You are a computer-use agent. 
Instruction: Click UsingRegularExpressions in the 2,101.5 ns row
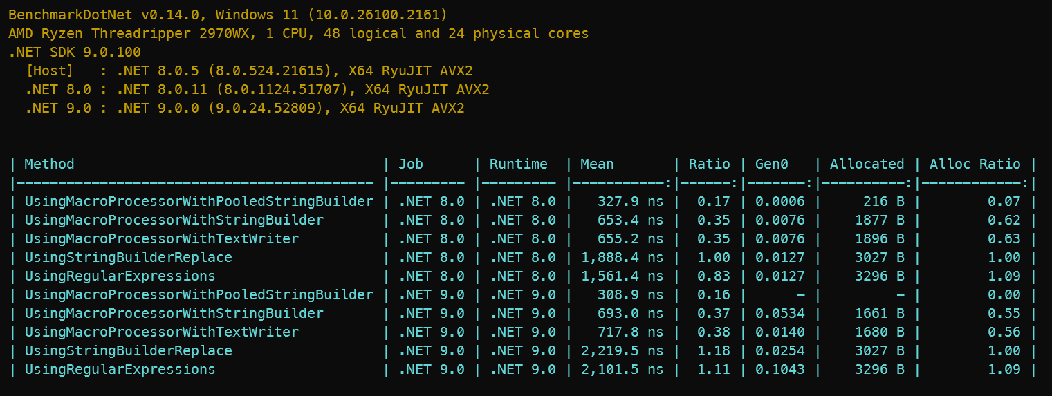point(120,369)
